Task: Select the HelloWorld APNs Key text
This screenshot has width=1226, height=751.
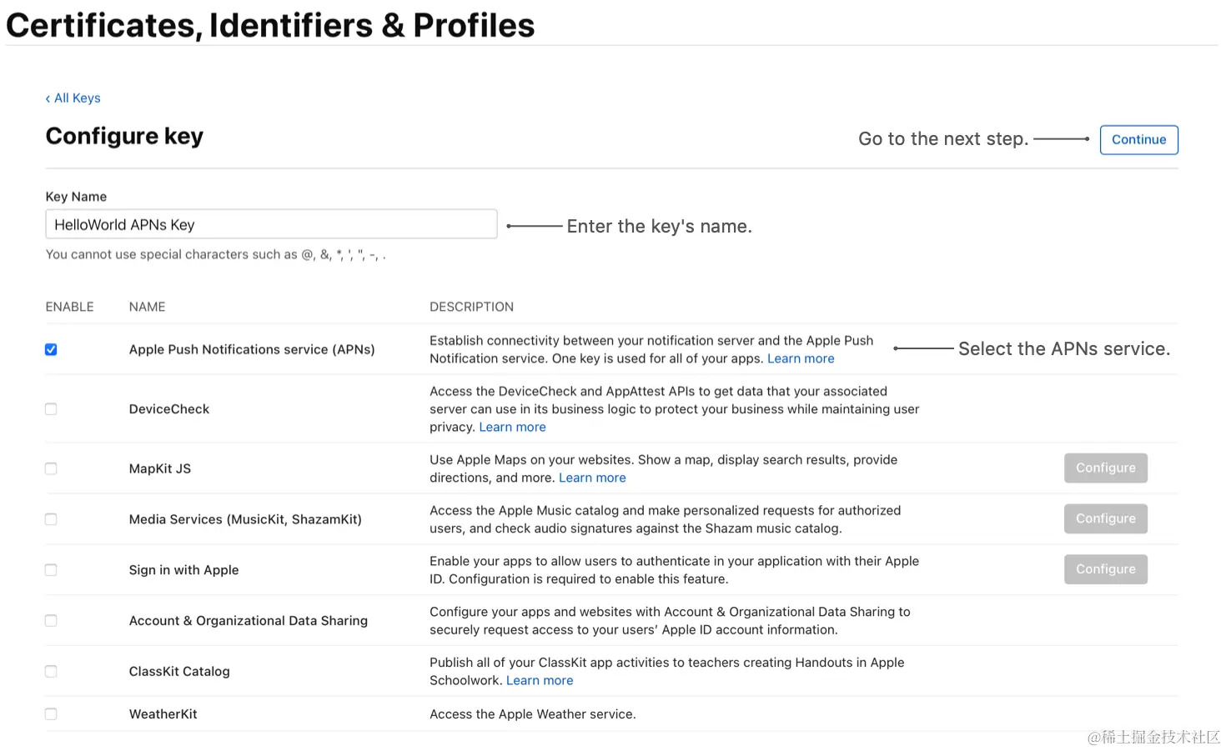Action: pos(123,223)
